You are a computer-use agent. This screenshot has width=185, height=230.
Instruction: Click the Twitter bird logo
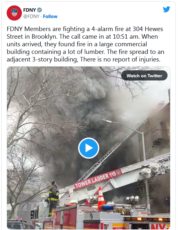166,9
